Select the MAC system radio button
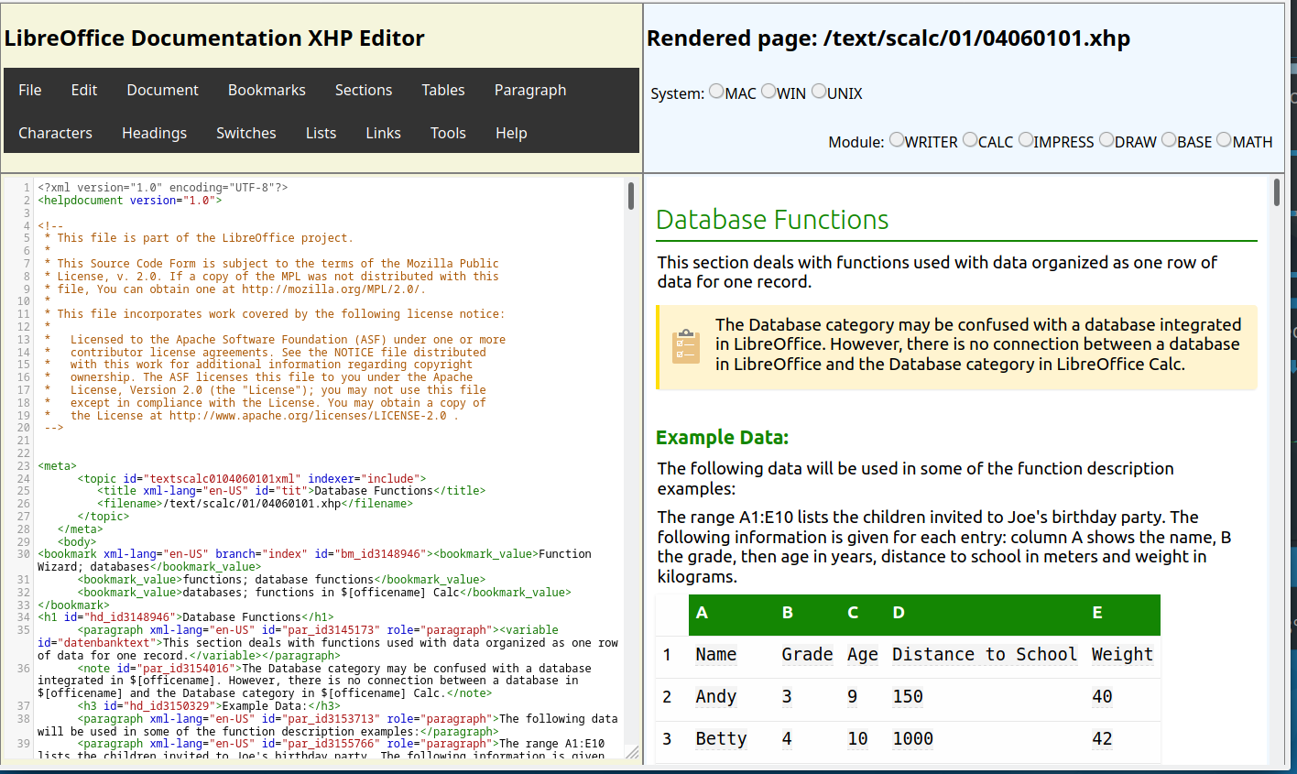Viewport: 1297px width, 774px height. 716,92
